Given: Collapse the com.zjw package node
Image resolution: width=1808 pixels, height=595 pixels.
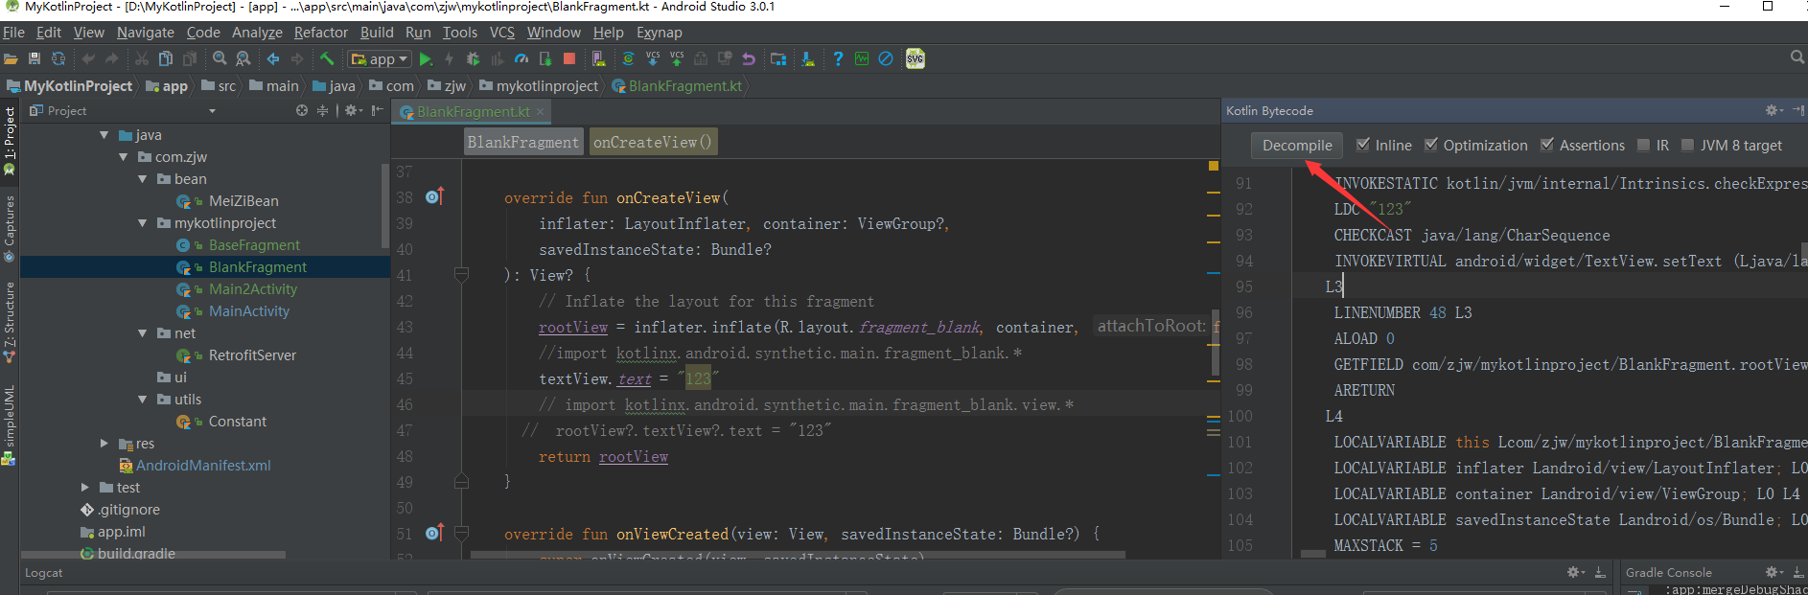Looking at the screenshot, I should 123,157.
